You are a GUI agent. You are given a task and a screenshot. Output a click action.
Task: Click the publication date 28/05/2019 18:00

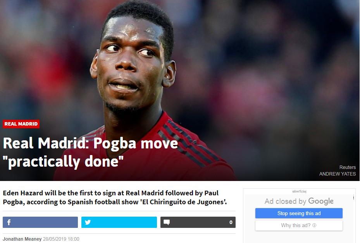[x=61, y=239]
